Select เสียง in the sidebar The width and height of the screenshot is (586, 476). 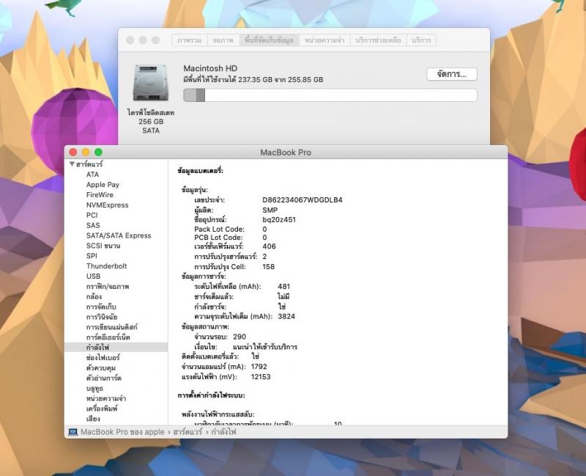coord(93,418)
